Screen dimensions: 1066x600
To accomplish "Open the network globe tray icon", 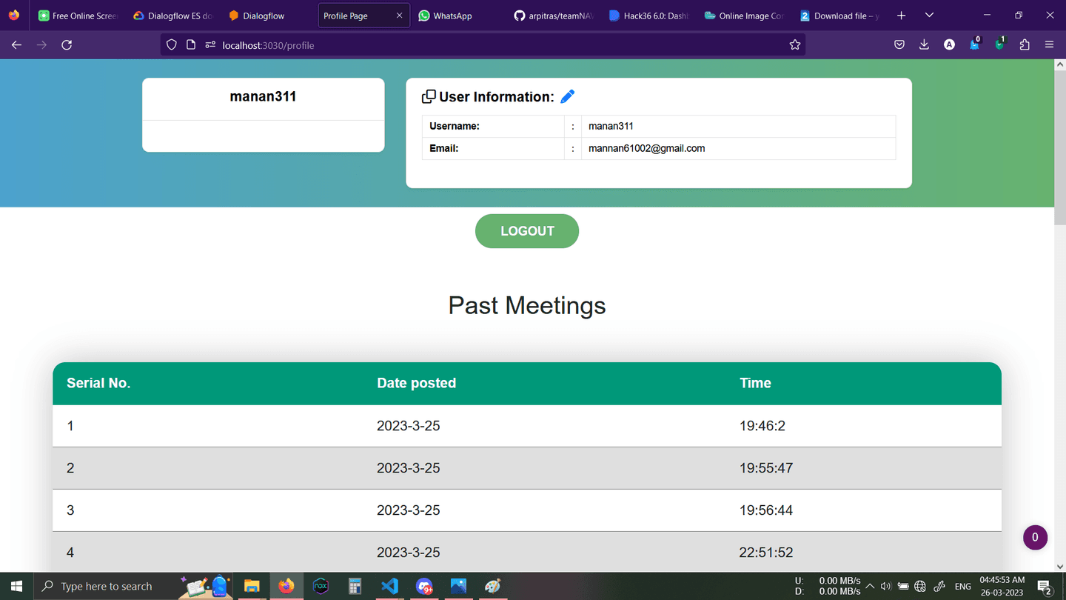I will pyautogui.click(x=920, y=586).
